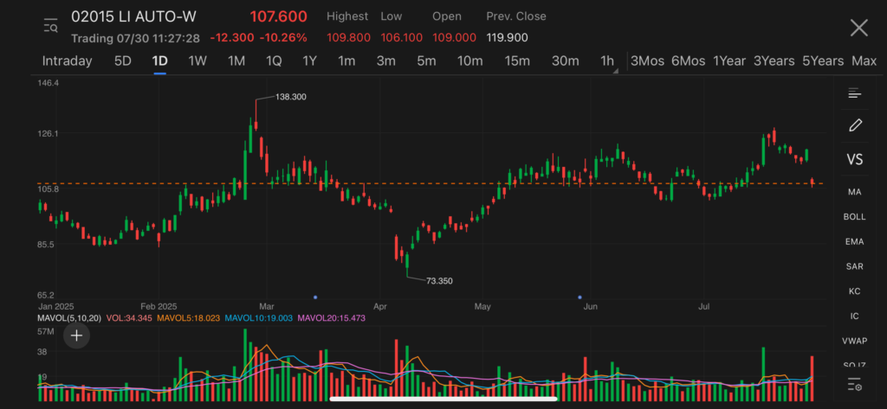
Task: Switch to the 5D tab
Action: tap(123, 61)
